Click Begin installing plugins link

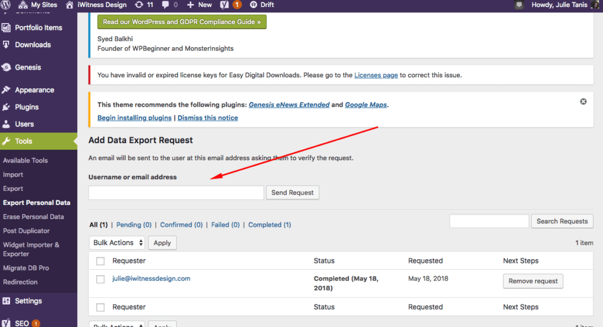(134, 118)
